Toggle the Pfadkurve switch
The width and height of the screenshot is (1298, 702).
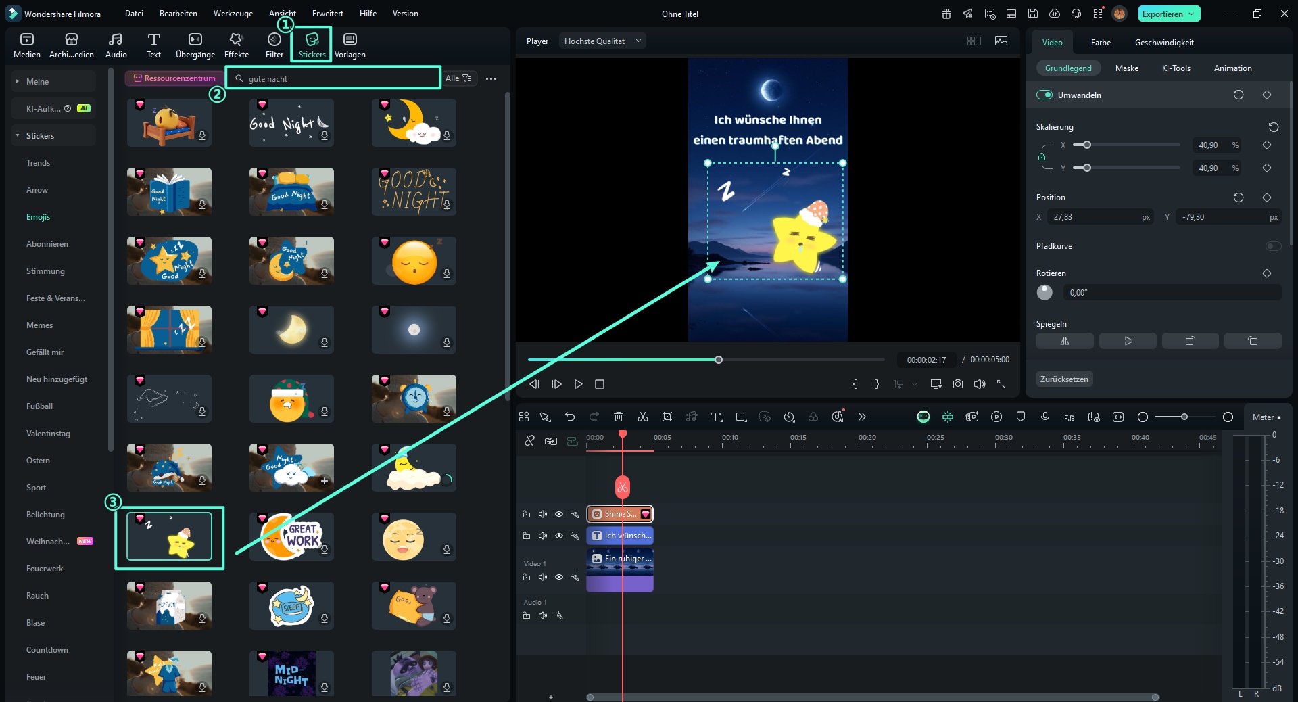point(1273,246)
